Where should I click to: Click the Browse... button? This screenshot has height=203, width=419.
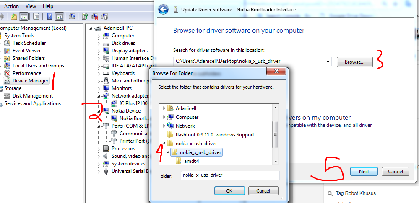354,62
